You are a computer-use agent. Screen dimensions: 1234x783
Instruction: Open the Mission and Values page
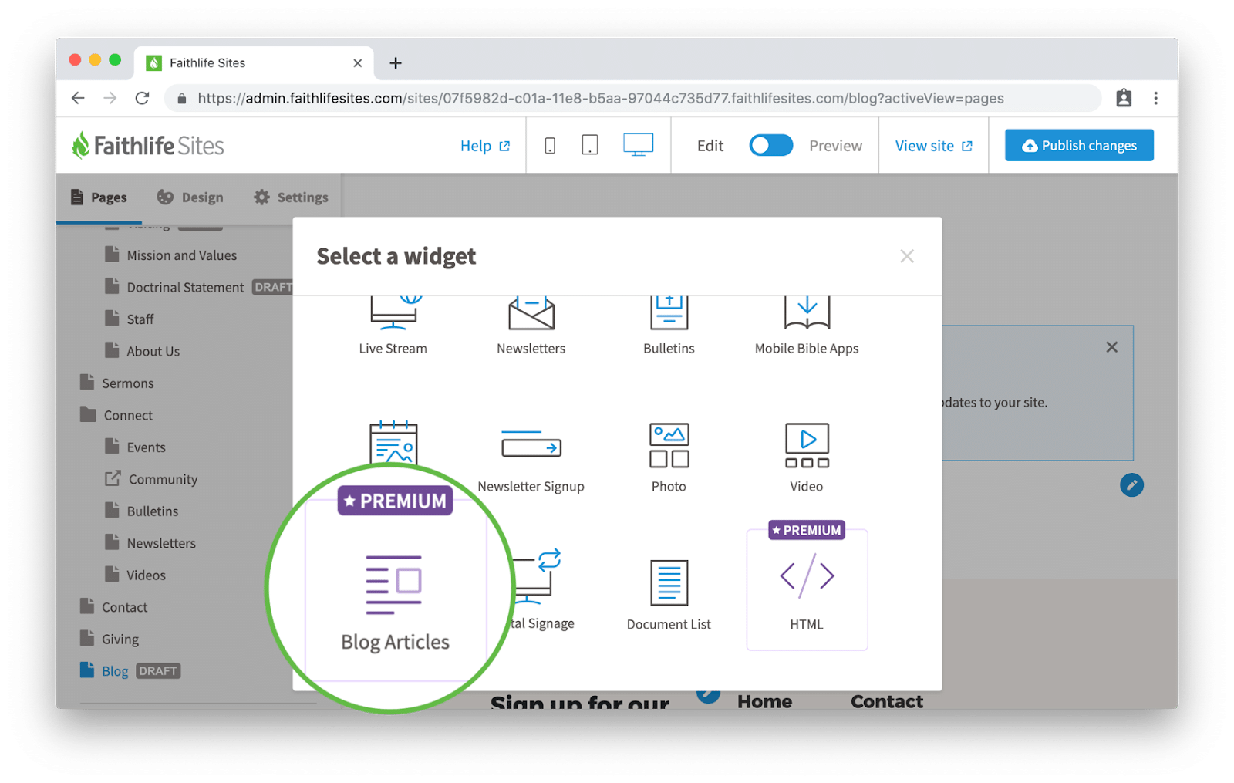(x=170, y=255)
